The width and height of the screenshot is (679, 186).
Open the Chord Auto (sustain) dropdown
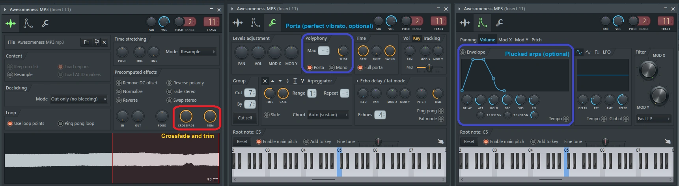(328, 115)
